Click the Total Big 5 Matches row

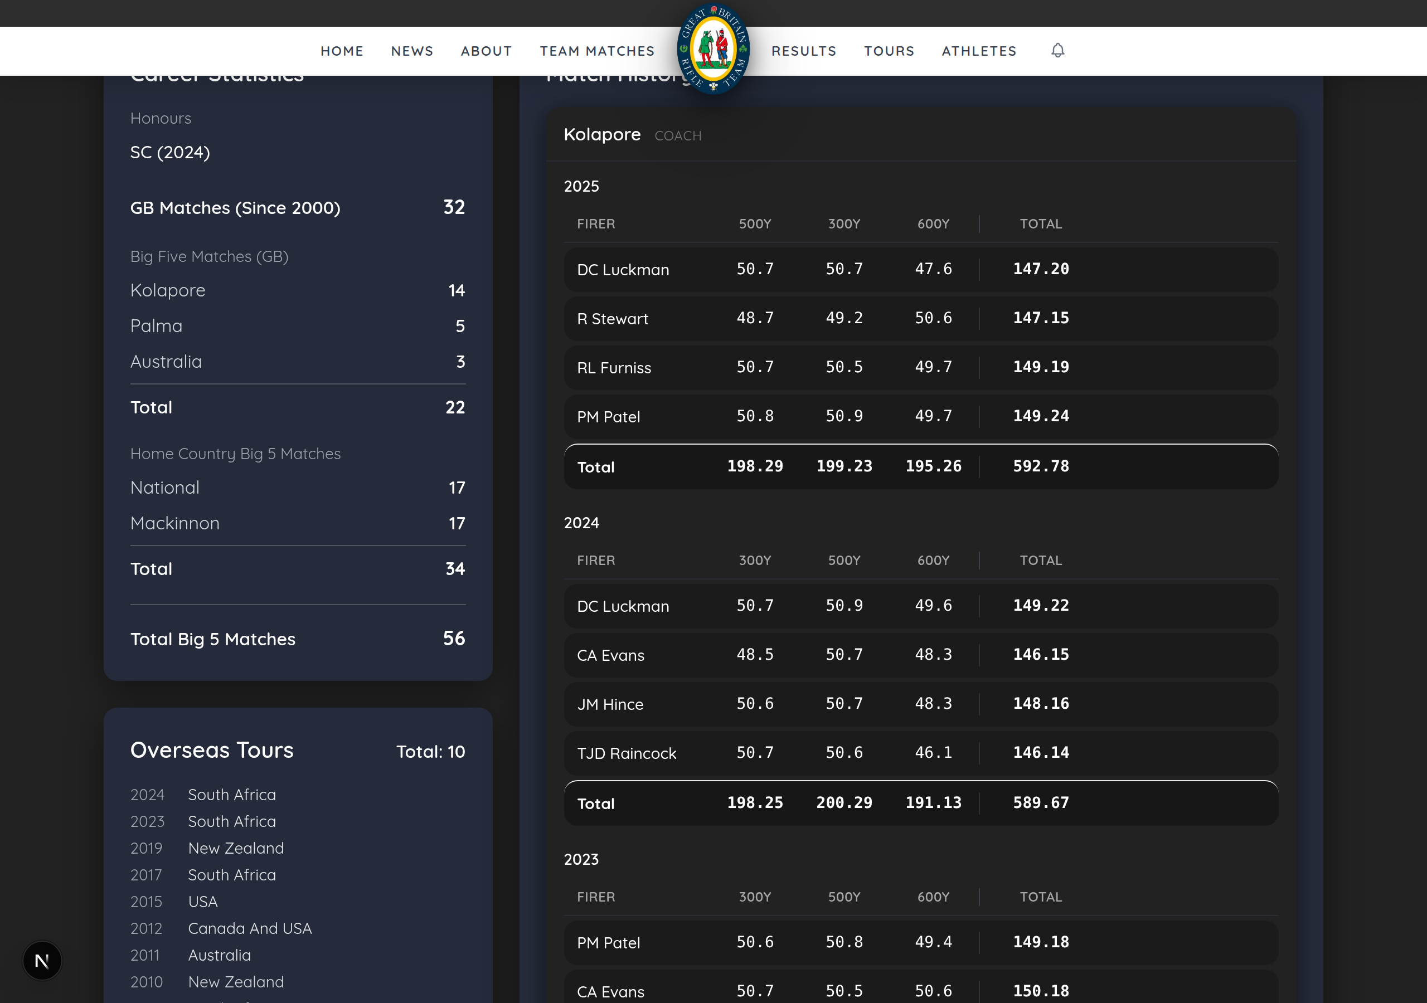pos(298,639)
